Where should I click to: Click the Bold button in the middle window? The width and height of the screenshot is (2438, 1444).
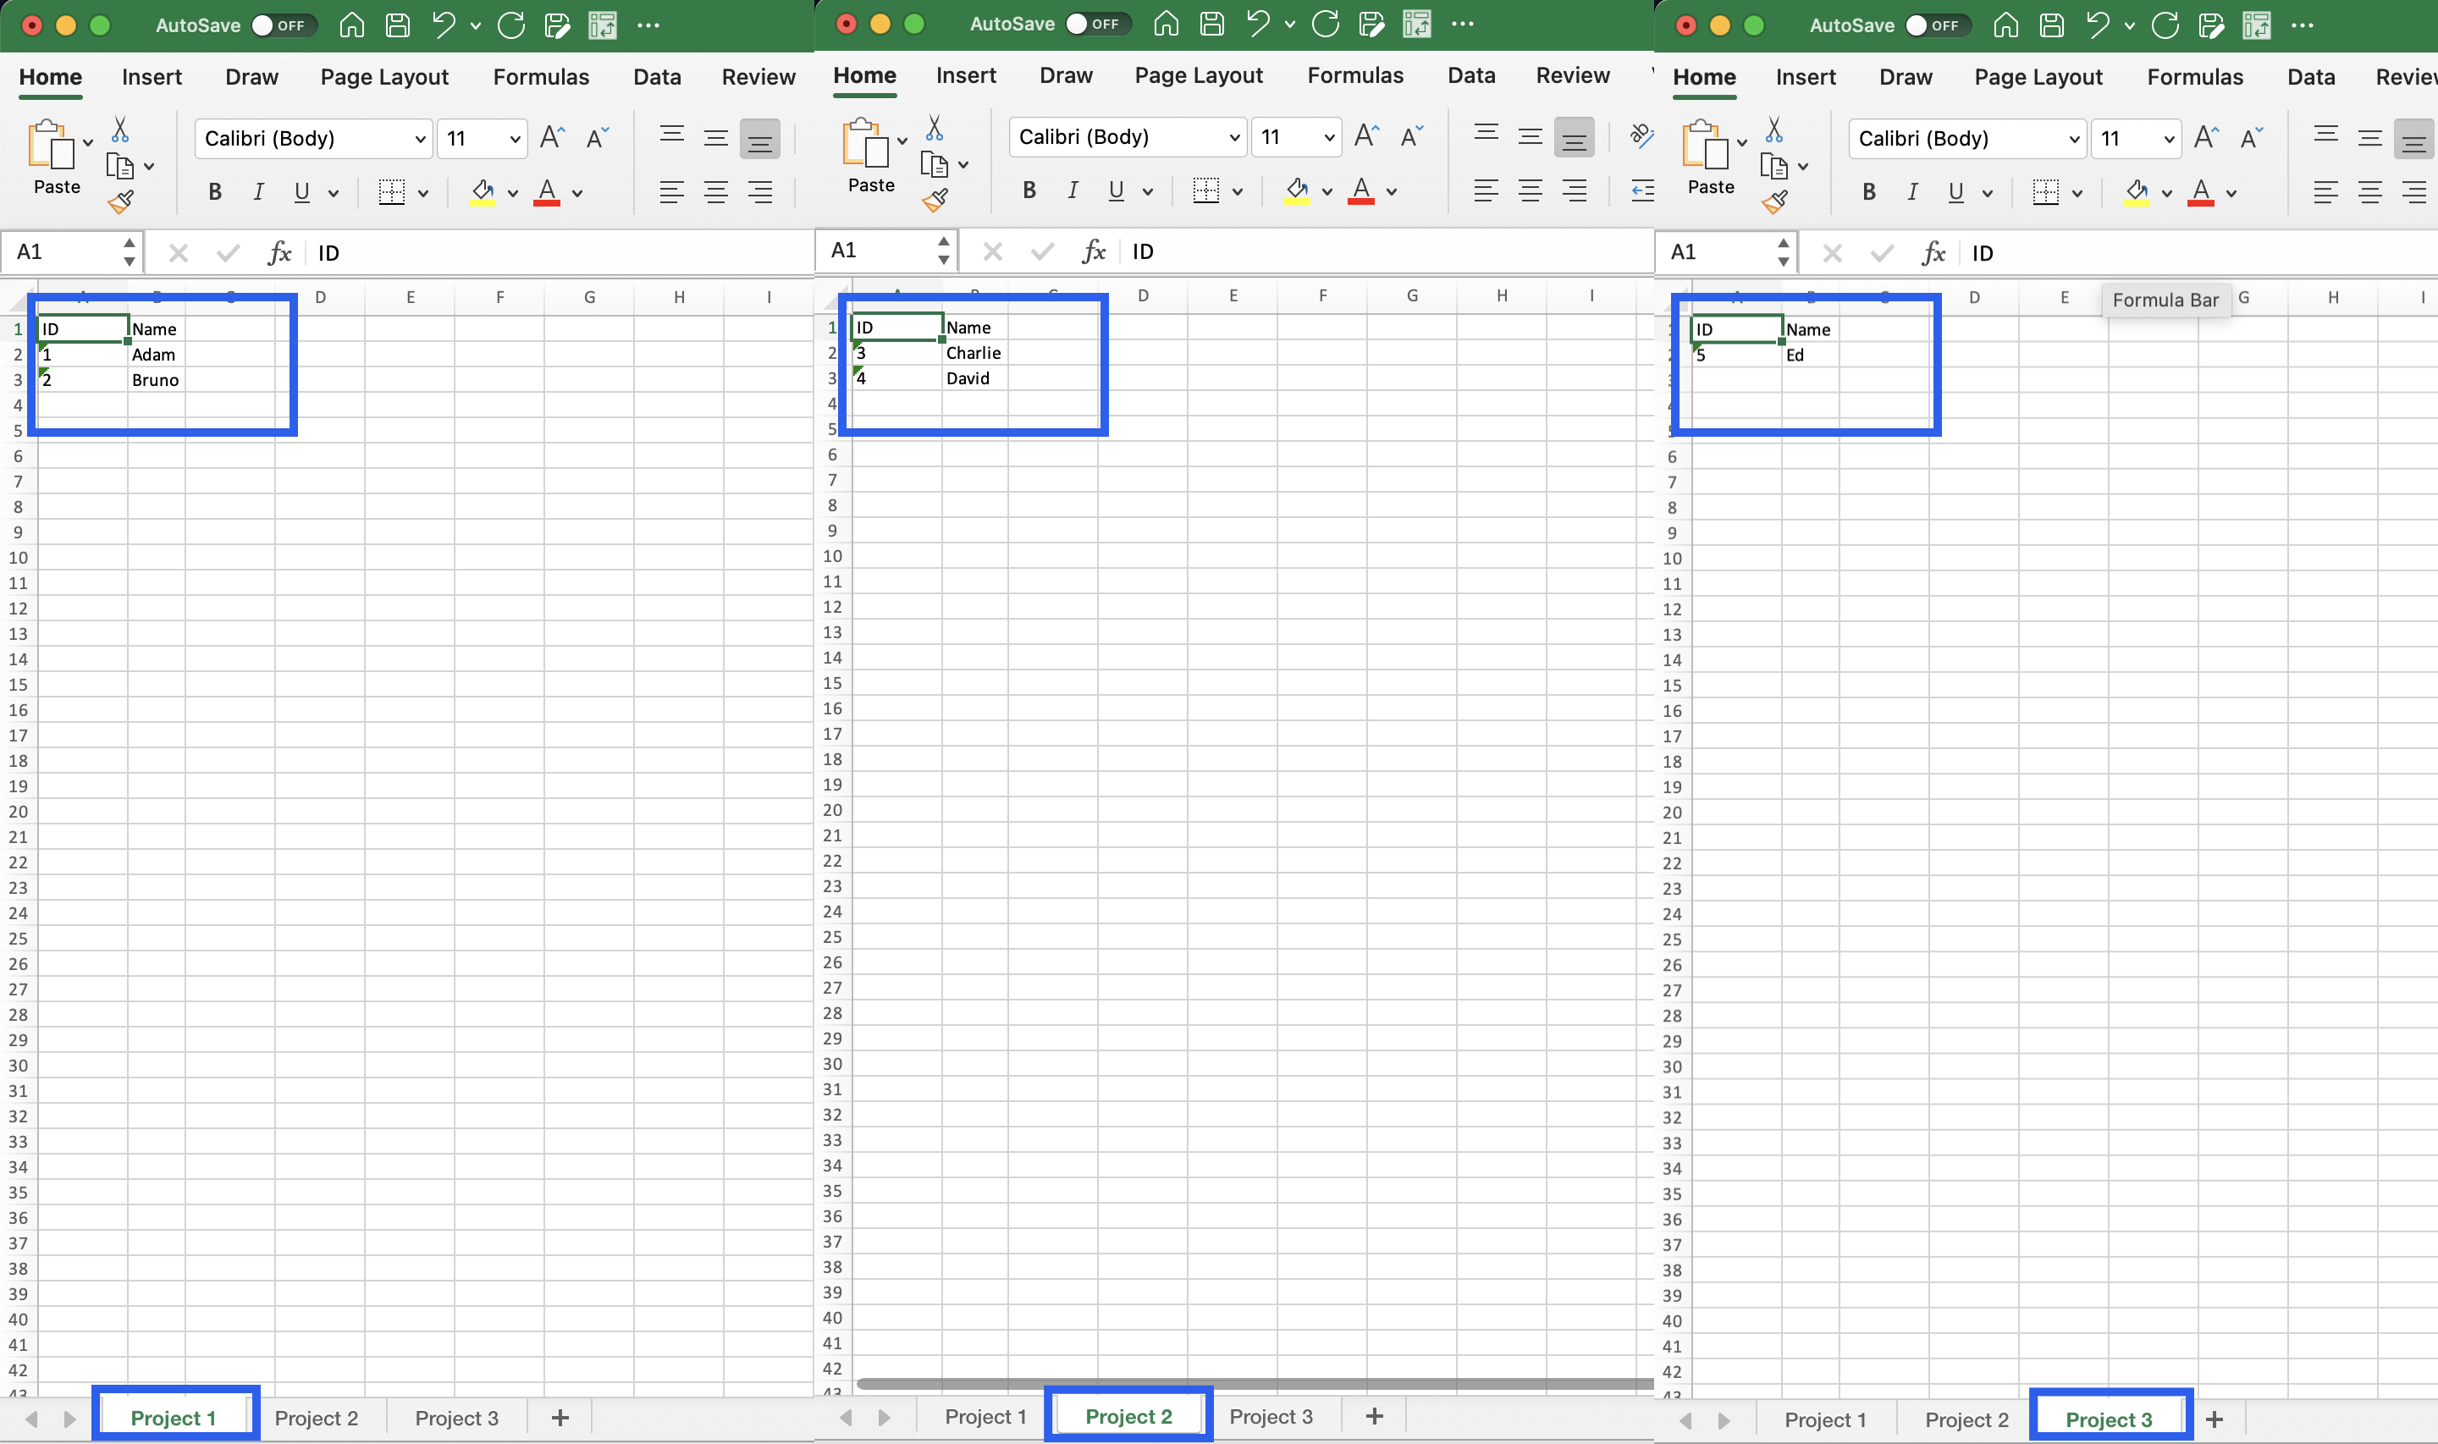click(1029, 190)
